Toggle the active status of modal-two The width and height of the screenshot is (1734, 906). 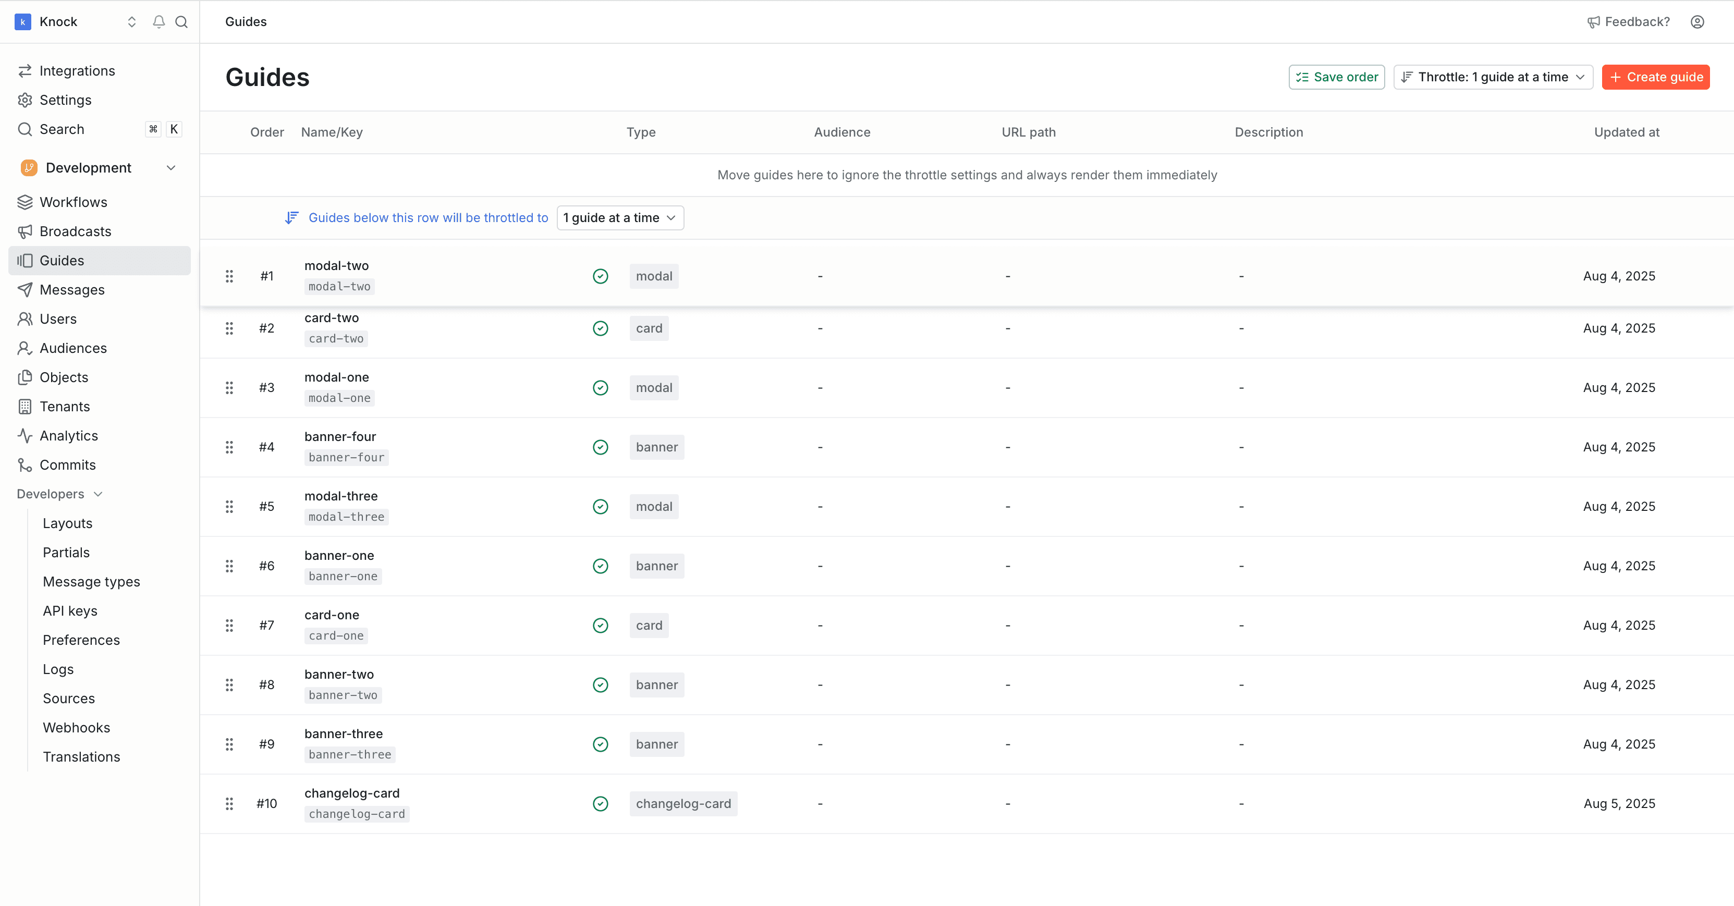600,276
